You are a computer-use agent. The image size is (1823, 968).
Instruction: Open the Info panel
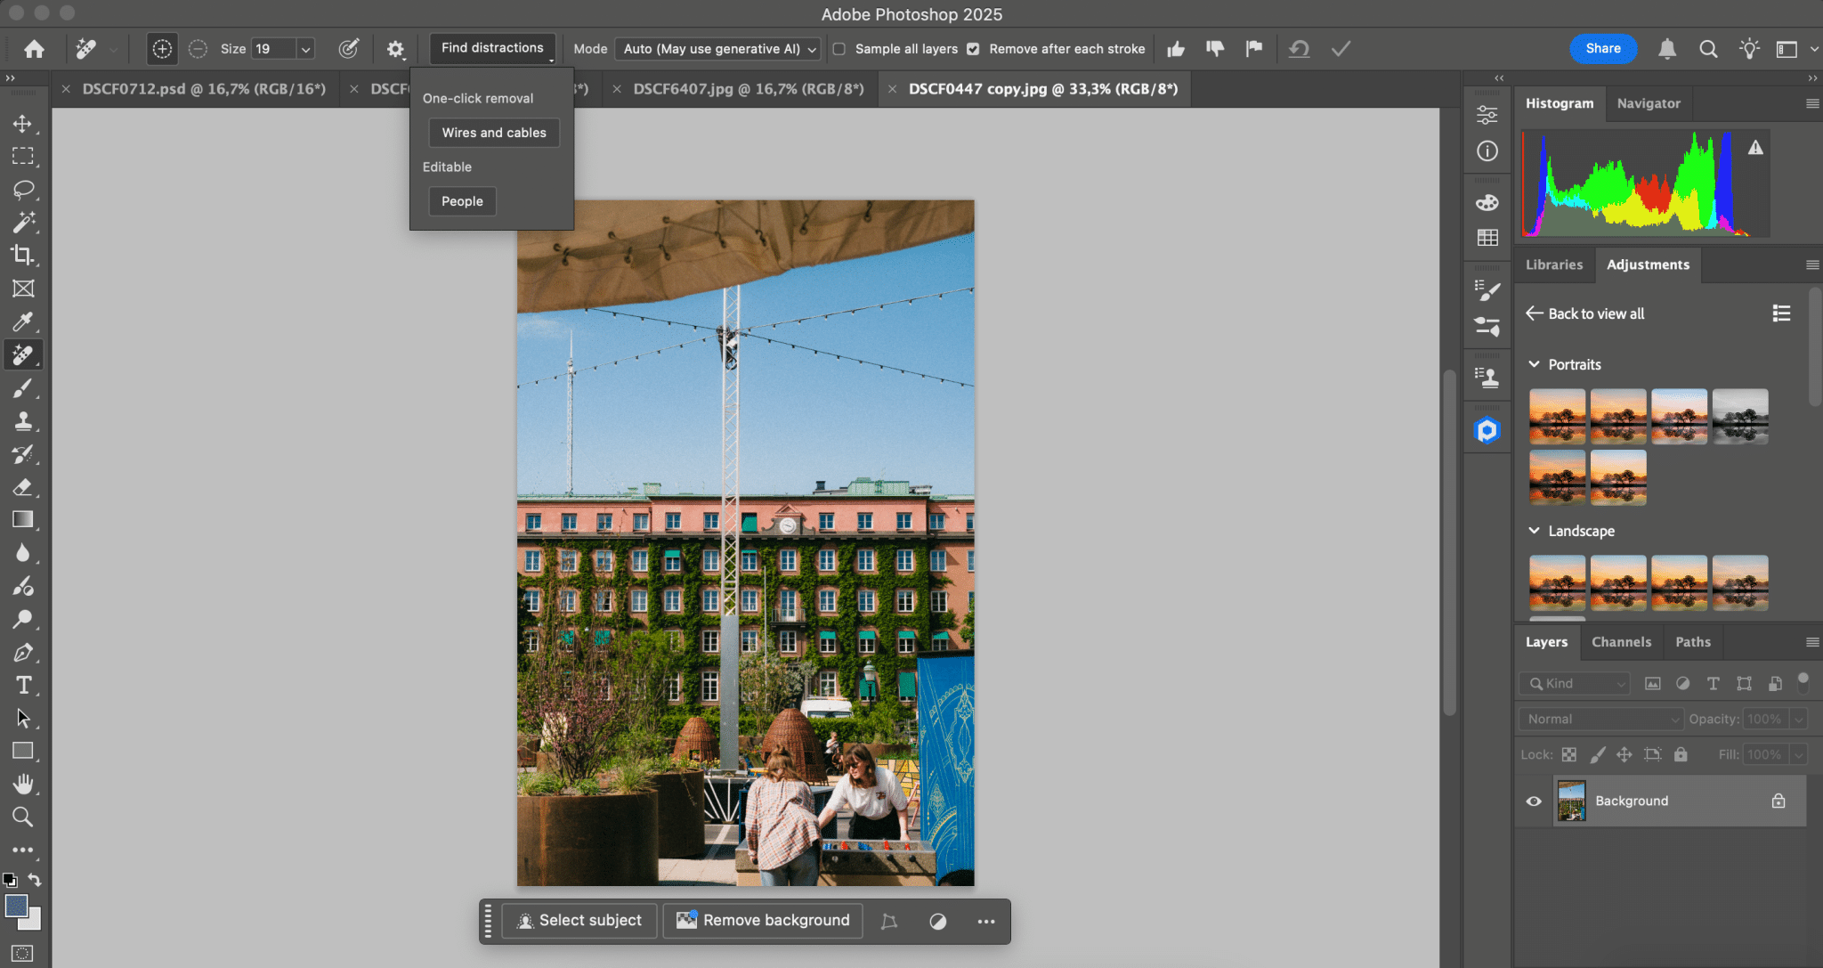click(1487, 151)
